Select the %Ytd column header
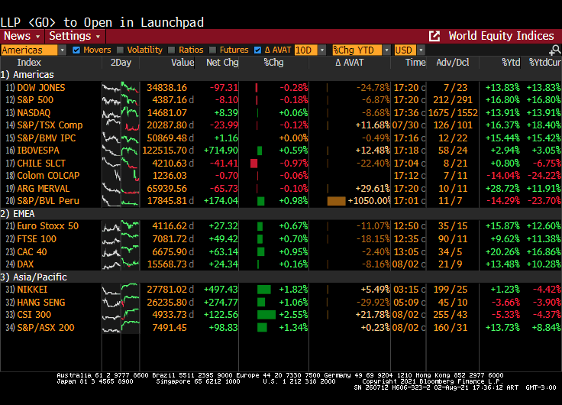This screenshot has height=405, width=562. [x=511, y=63]
